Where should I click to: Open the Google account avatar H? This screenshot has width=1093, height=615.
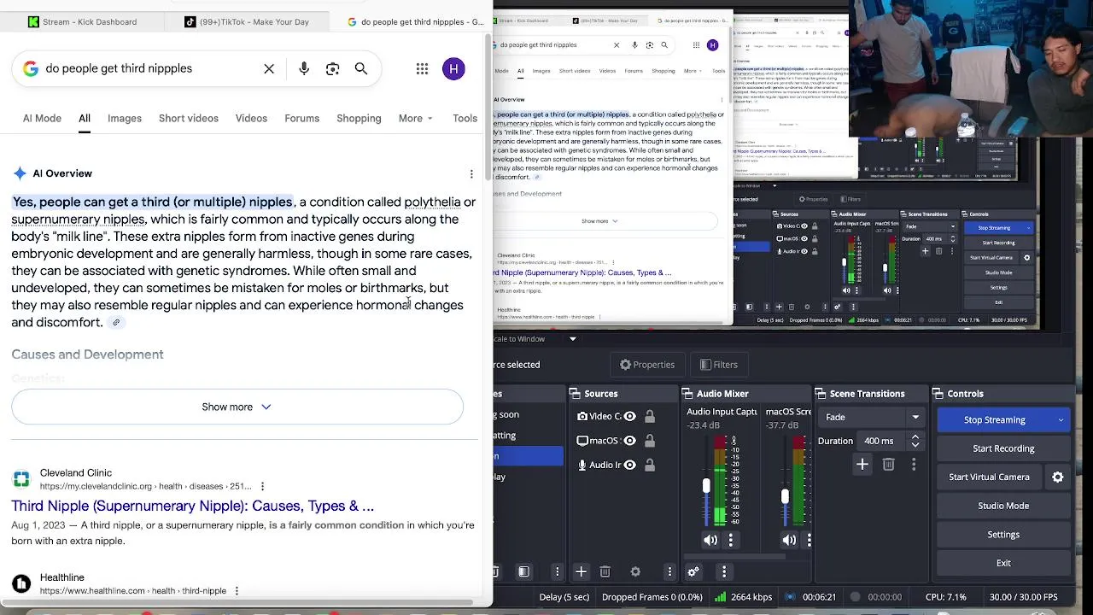click(453, 68)
